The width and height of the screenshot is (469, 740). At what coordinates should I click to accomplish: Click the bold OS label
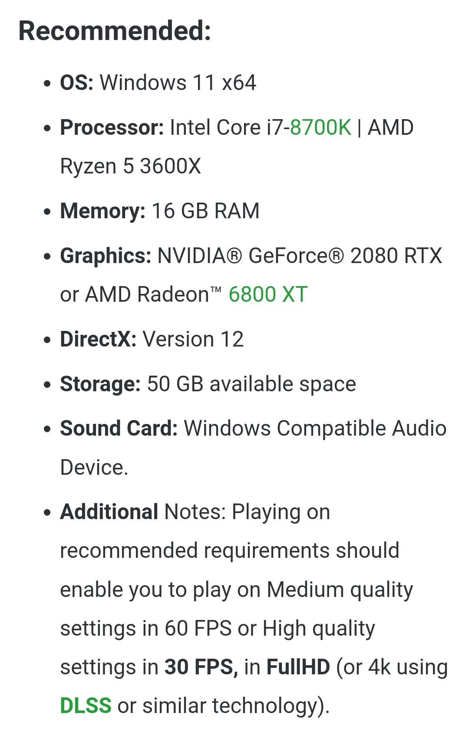(x=76, y=83)
